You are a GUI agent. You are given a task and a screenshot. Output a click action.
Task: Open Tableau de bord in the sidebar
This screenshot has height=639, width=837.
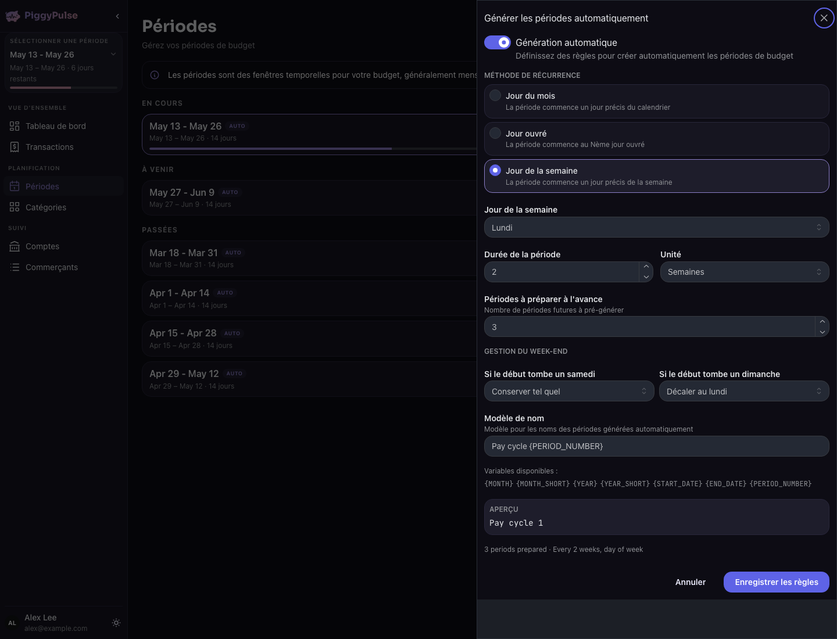[x=63, y=126]
